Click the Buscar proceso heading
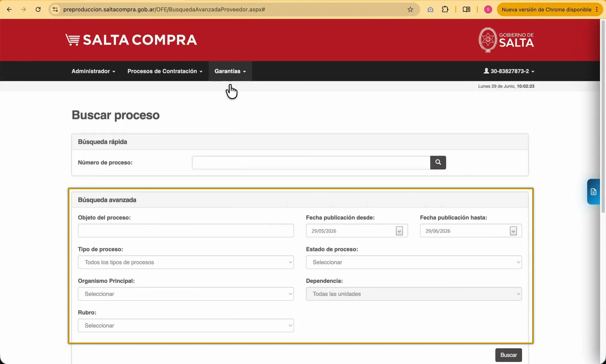 tap(116, 115)
